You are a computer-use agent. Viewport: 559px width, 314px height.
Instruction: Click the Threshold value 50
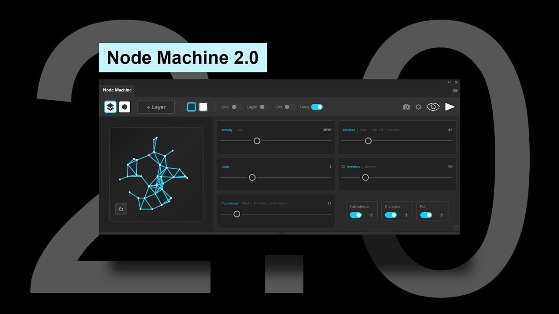450,167
